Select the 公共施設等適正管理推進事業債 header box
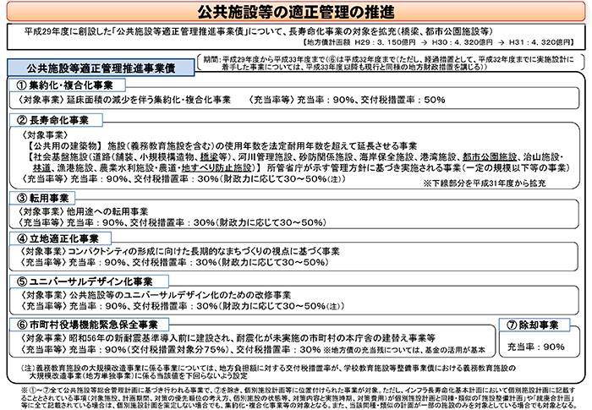The height and width of the screenshot is (410, 592). coord(101,68)
